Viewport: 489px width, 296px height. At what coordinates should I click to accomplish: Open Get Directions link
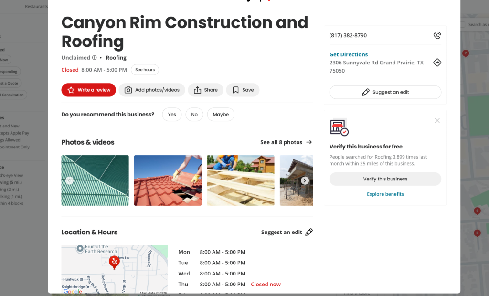[x=349, y=54]
